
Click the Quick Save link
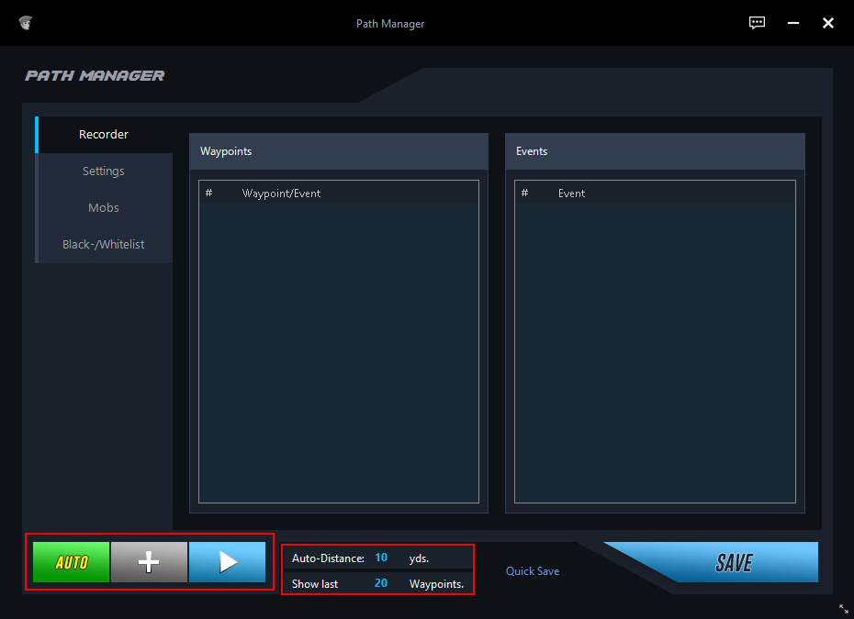point(533,571)
